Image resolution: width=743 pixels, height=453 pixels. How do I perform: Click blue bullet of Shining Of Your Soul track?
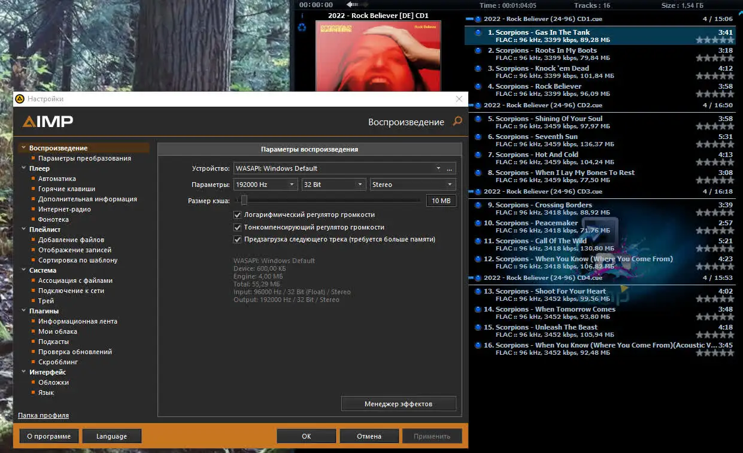(x=478, y=119)
